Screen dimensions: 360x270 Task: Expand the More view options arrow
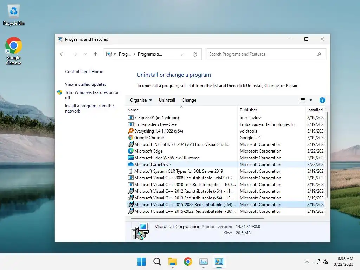[x=311, y=100]
